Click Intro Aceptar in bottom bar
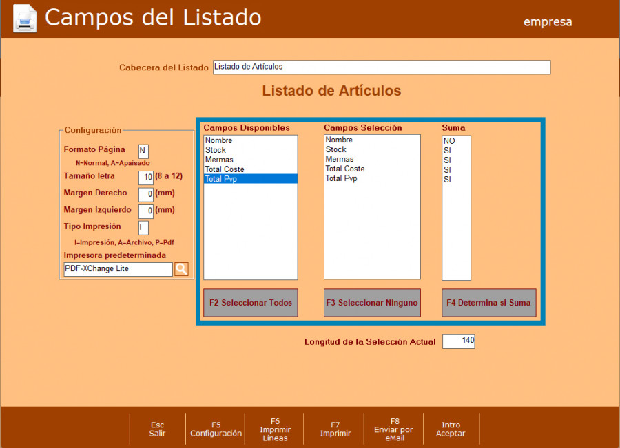620x448 pixels. click(451, 429)
